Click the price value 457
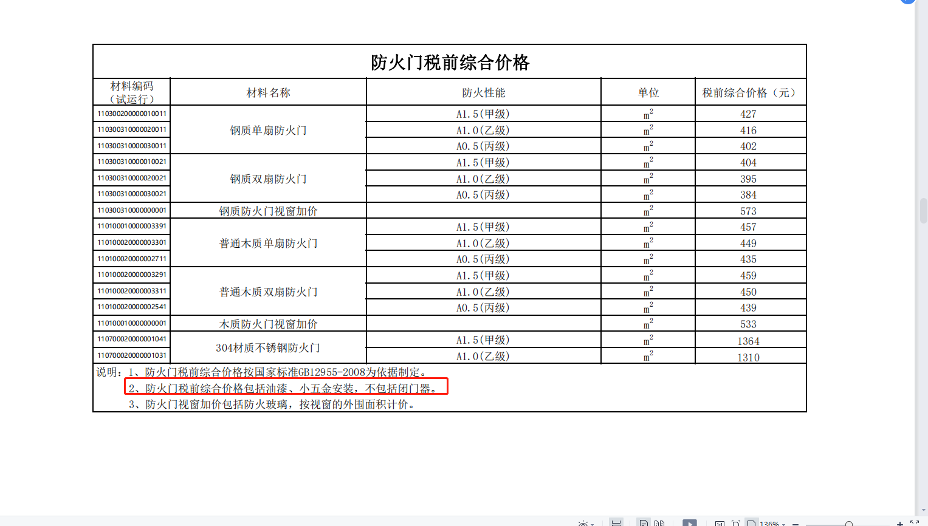Viewport: 928px width, 526px height. [x=748, y=227]
